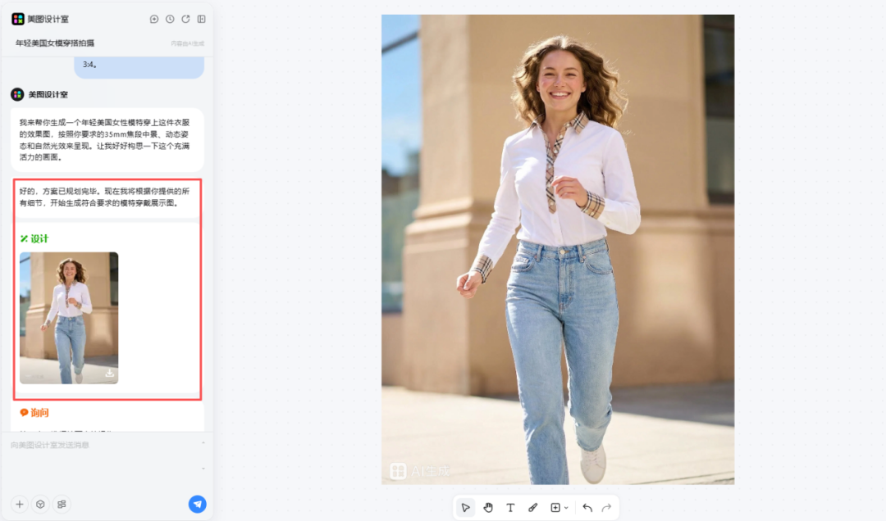Image resolution: width=886 pixels, height=521 pixels.
Task: Download the generated thumbnail image
Action: (109, 374)
